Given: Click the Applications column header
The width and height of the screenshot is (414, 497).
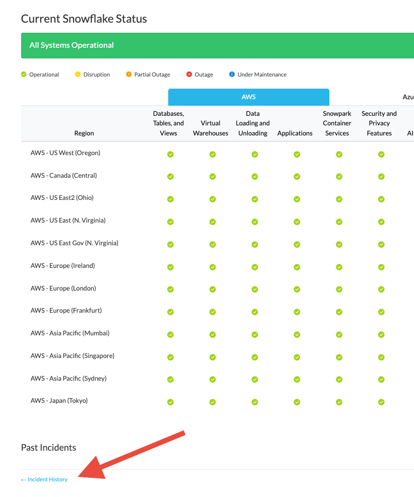Looking at the screenshot, I should pyautogui.click(x=295, y=133).
